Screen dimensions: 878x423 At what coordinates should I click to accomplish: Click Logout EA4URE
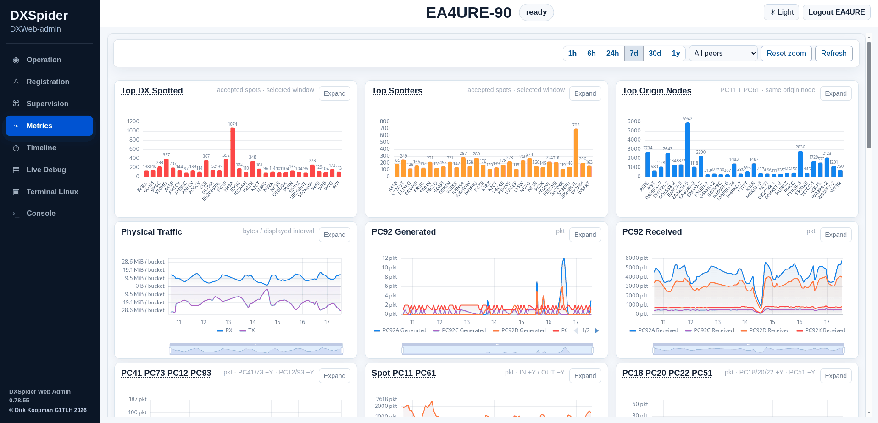click(836, 12)
